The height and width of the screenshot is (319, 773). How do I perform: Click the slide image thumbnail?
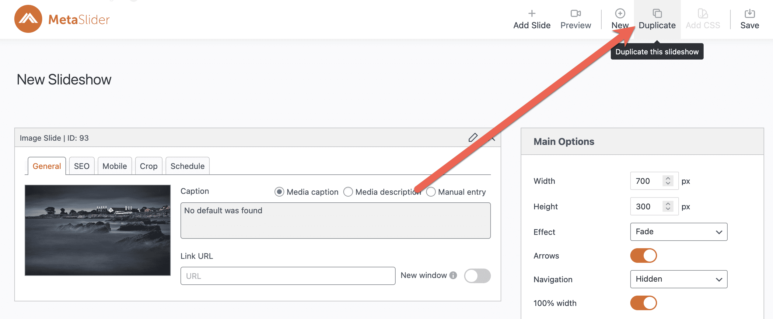[x=97, y=230]
